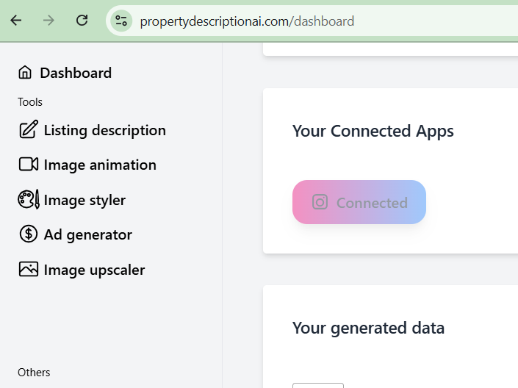Click the Listing description pencil icon
The width and height of the screenshot is (518, 388).
(28, 130)
